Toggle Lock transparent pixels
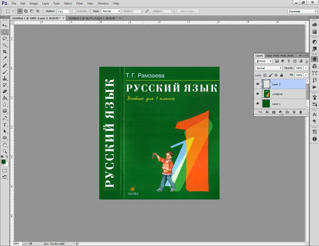The image size is (319, 246). [265, 75]
